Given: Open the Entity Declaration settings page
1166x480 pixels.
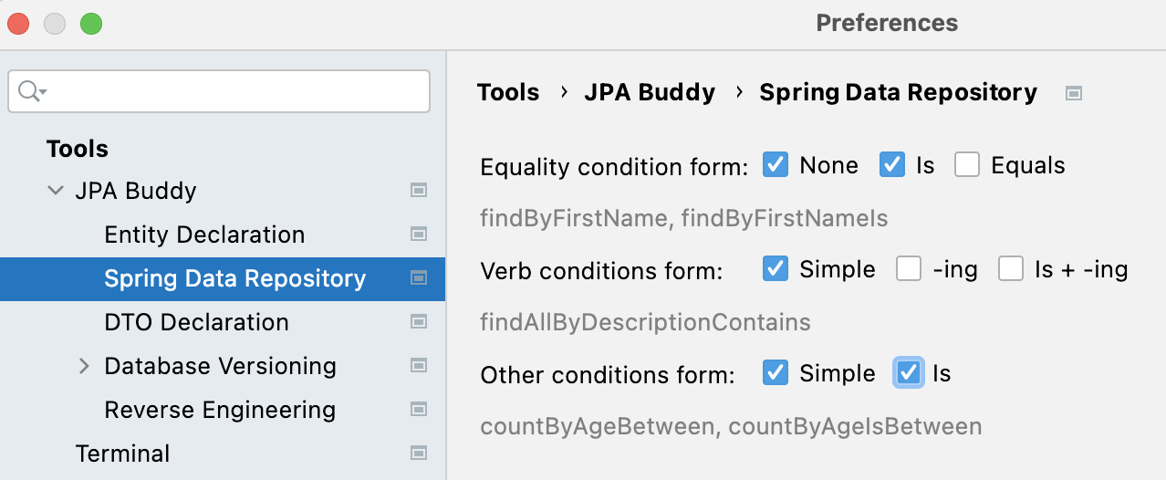Looking at the screenshot, I should coord(204,235).
